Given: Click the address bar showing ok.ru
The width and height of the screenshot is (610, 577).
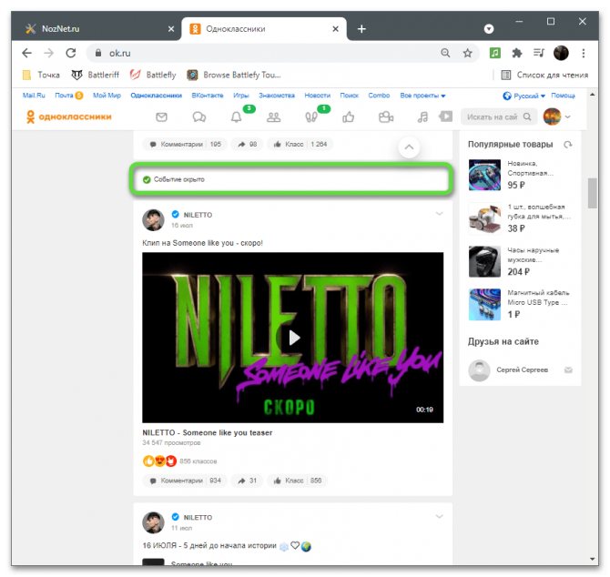Looking at the screenshot, I should [265, 53].
